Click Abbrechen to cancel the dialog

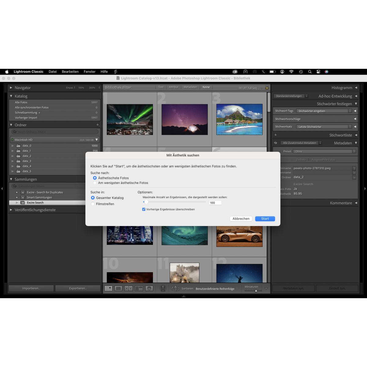[x=241, y=219]
